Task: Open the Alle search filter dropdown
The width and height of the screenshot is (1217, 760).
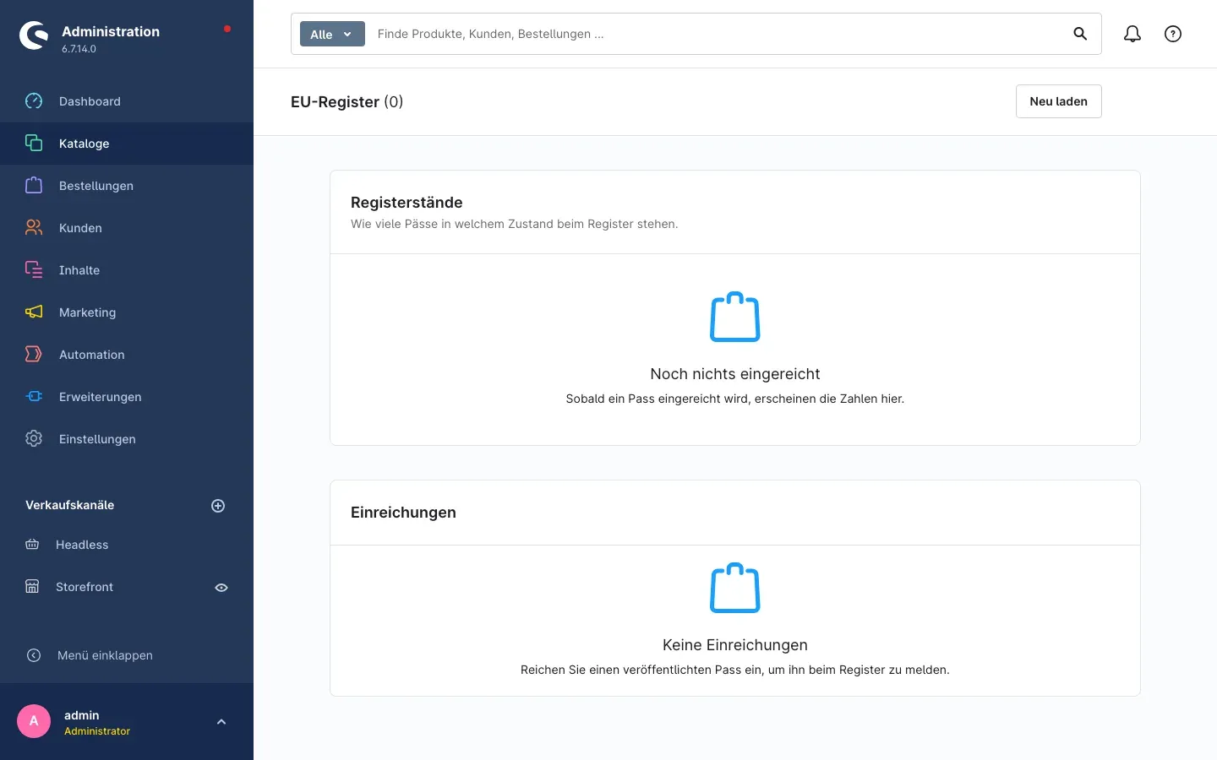Action: (332, 34)
